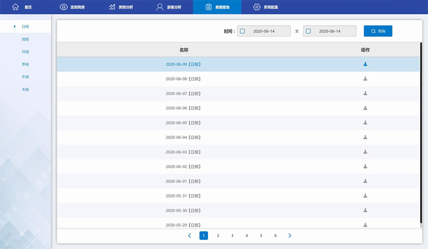
Task: Open the start date calendar picker
Action: point(242,31)
